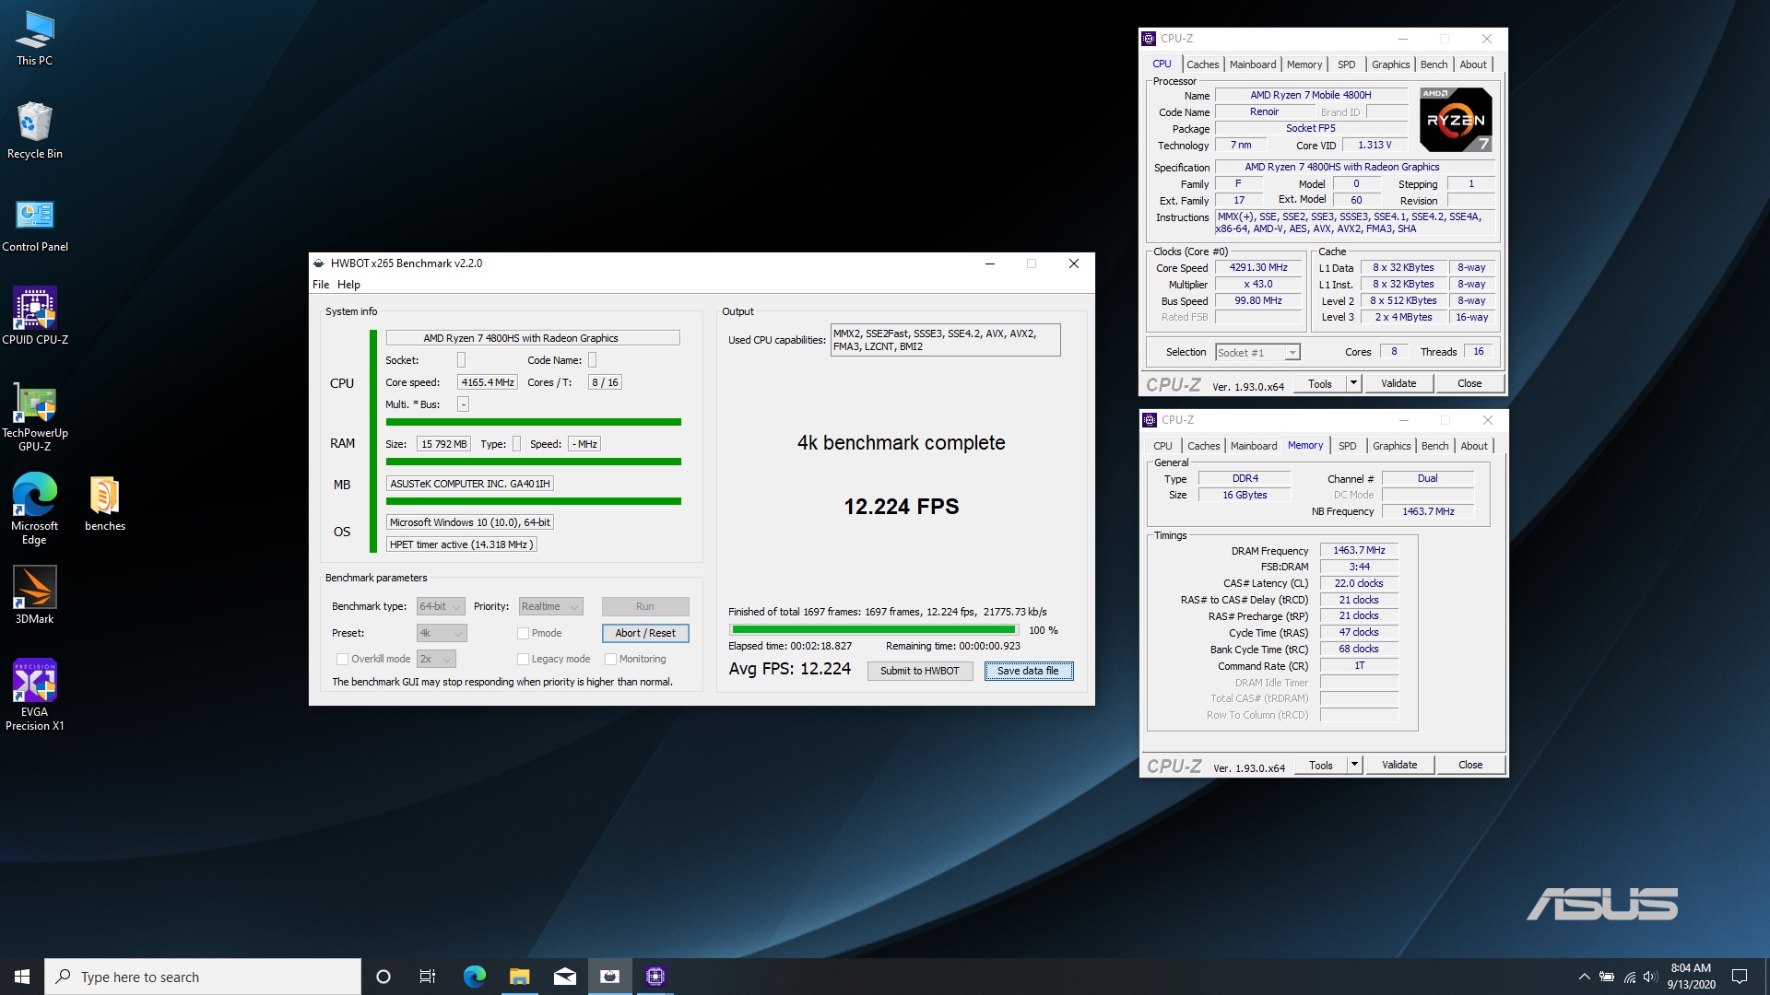Click the taskbar clock and date
1770x995 pixels.
pyautogui.click(x=1691, y=977)
